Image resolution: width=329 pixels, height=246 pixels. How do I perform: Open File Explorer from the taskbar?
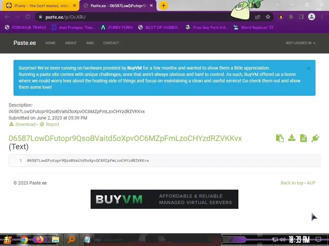(55, 240)
